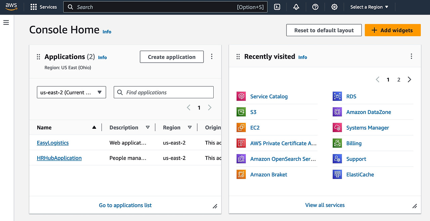Click EasyLogistics 'Web applicat…' description cell
The width and height of the screenshot is (430, 221).
(128, 143)
